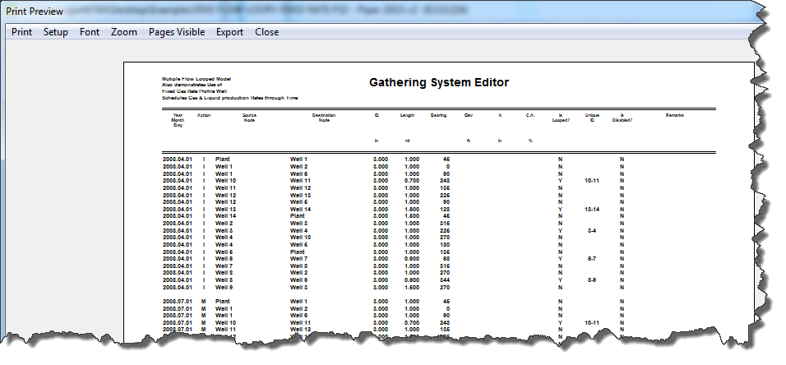Click the 3-4 unique ID value

pos(592,231)
